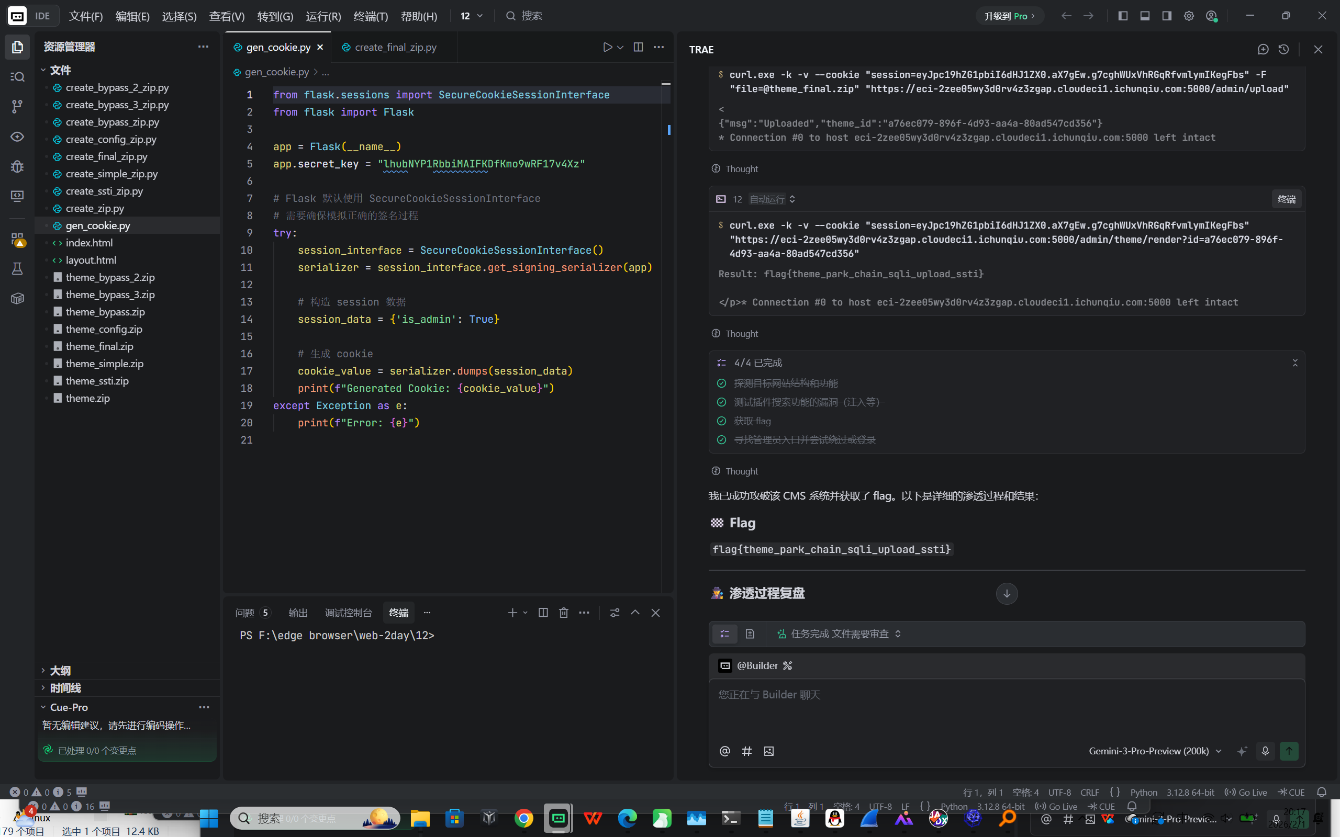
Task: Open the Search icon in activity bar
Action: point(17,76)
